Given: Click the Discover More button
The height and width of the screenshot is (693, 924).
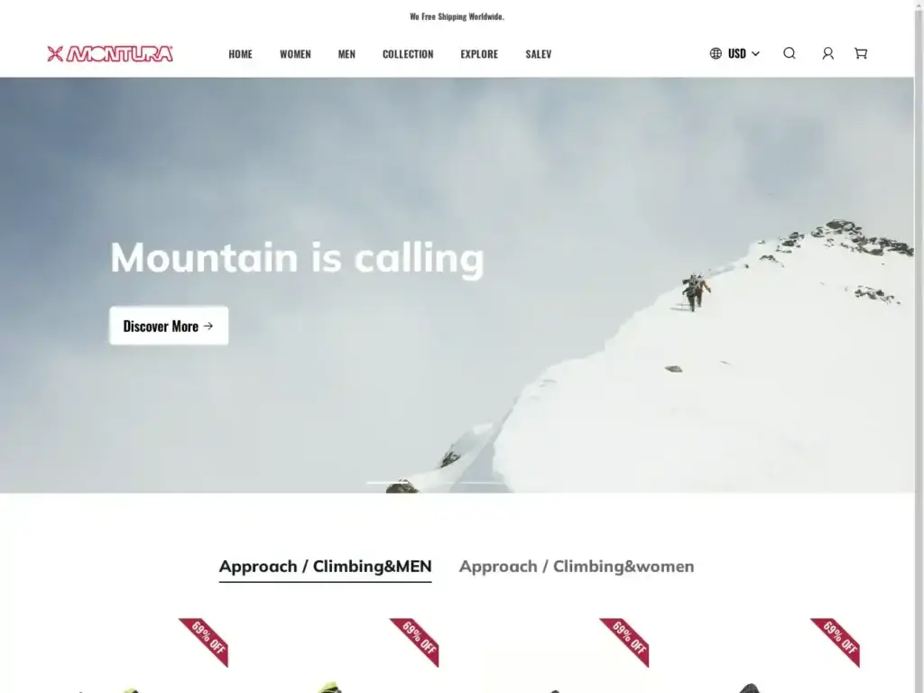Looking at the screenshot, I should (169, 325).
